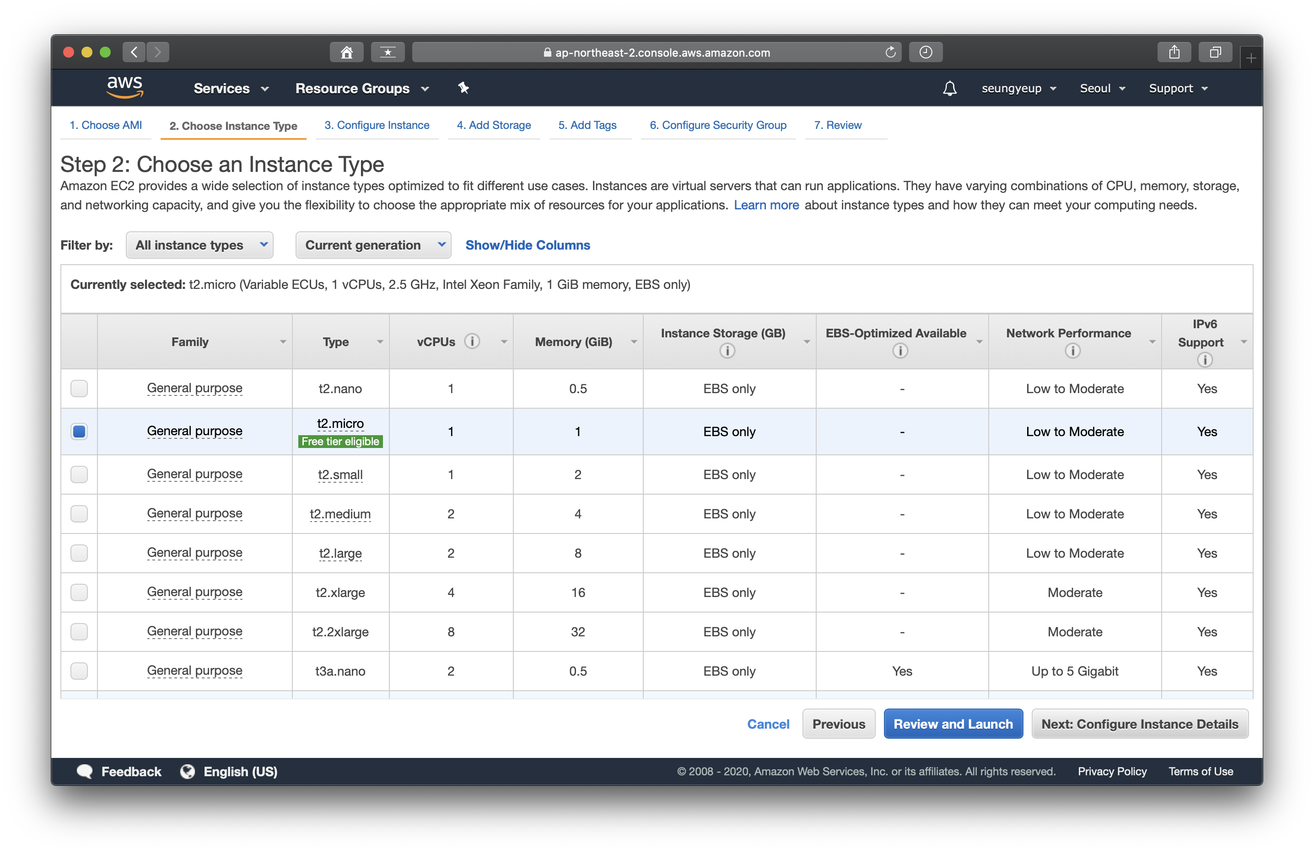Click Instance Storage info icon

point(727,351)
